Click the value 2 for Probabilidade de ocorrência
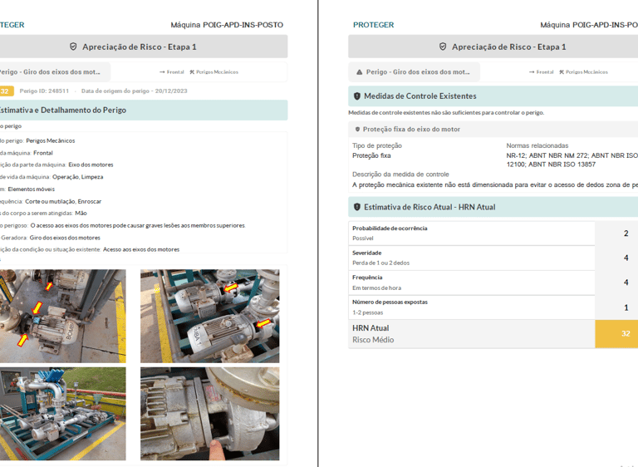This screenshot has height=467, width=638. [x=626, y=233]
